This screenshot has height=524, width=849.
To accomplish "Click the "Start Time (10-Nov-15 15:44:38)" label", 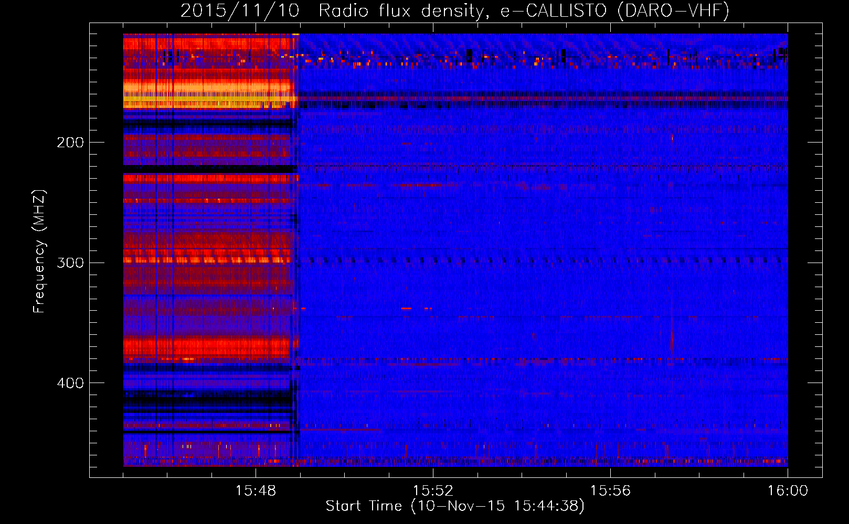I will (x=455, y=506).
